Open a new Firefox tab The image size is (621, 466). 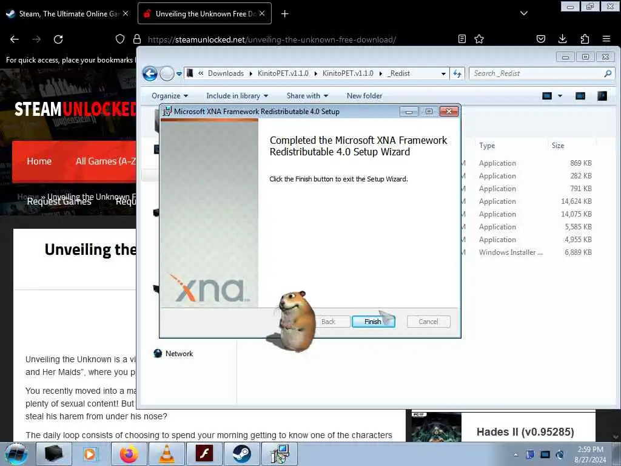point(285,14)
